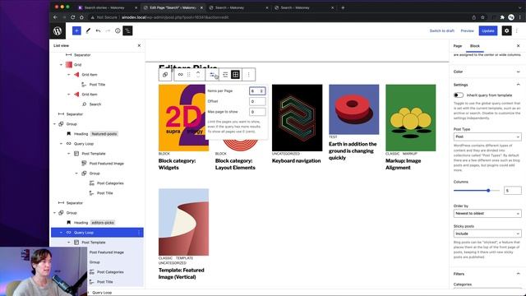Switch to the Page tab in sidebar
Screen dimensions: 526x296
[x=458, y=46]
